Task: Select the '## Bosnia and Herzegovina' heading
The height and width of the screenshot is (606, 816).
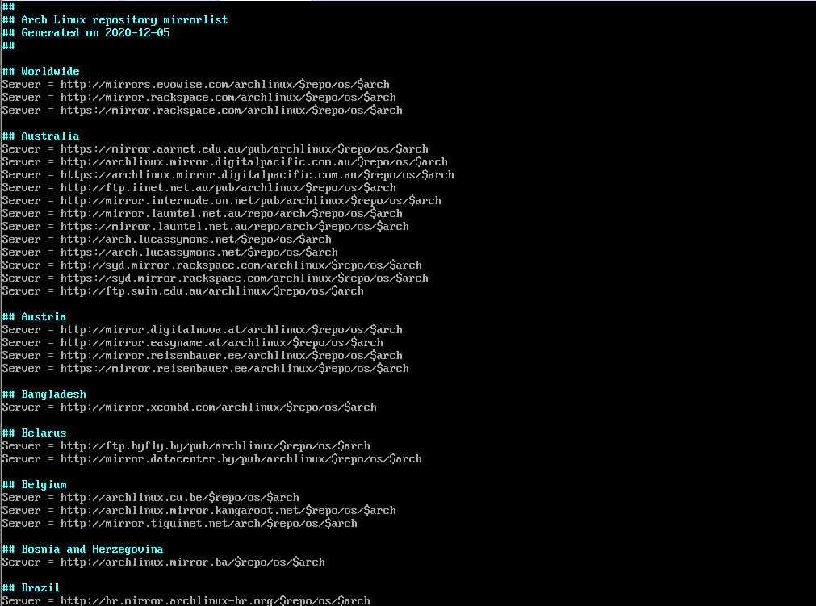Action: click(82, 550)
